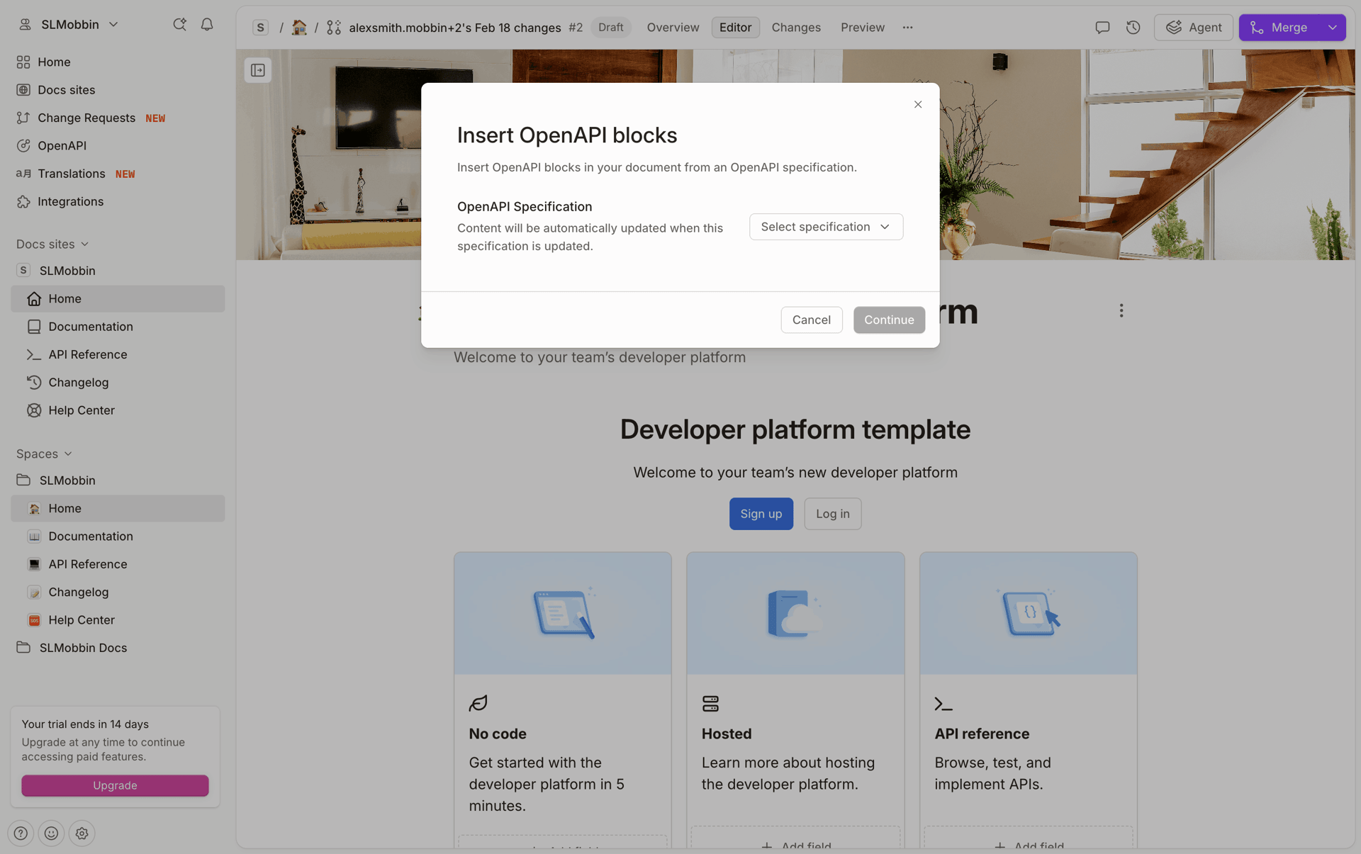Open Changelog under Docs sites
The width and height of the screenshot is (1361, 854).
(x=118, y=383)
